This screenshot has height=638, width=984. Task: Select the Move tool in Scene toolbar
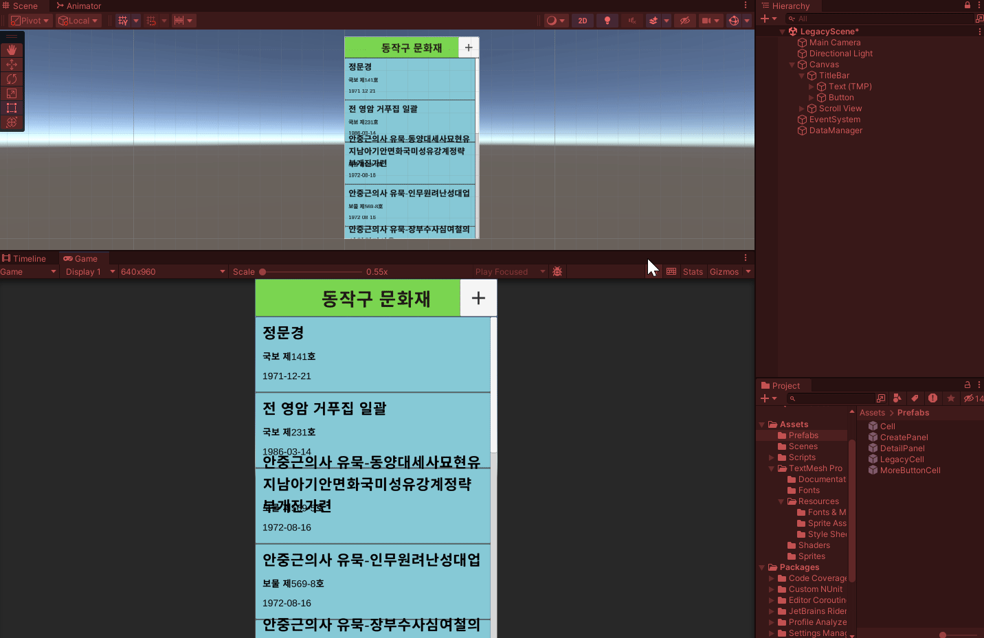coord(12,65)
